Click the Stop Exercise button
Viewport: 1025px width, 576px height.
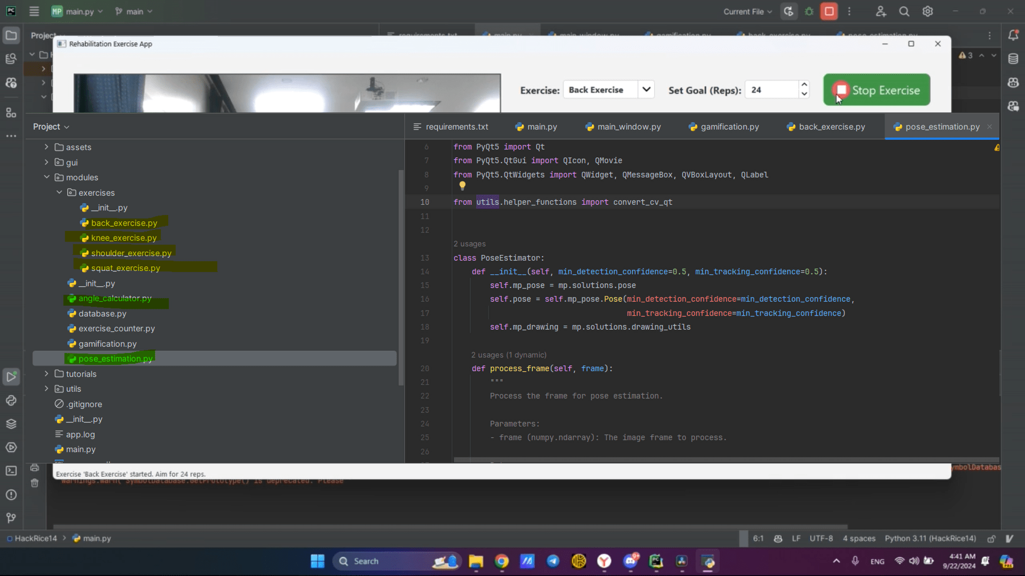click(x=877, y=90)
